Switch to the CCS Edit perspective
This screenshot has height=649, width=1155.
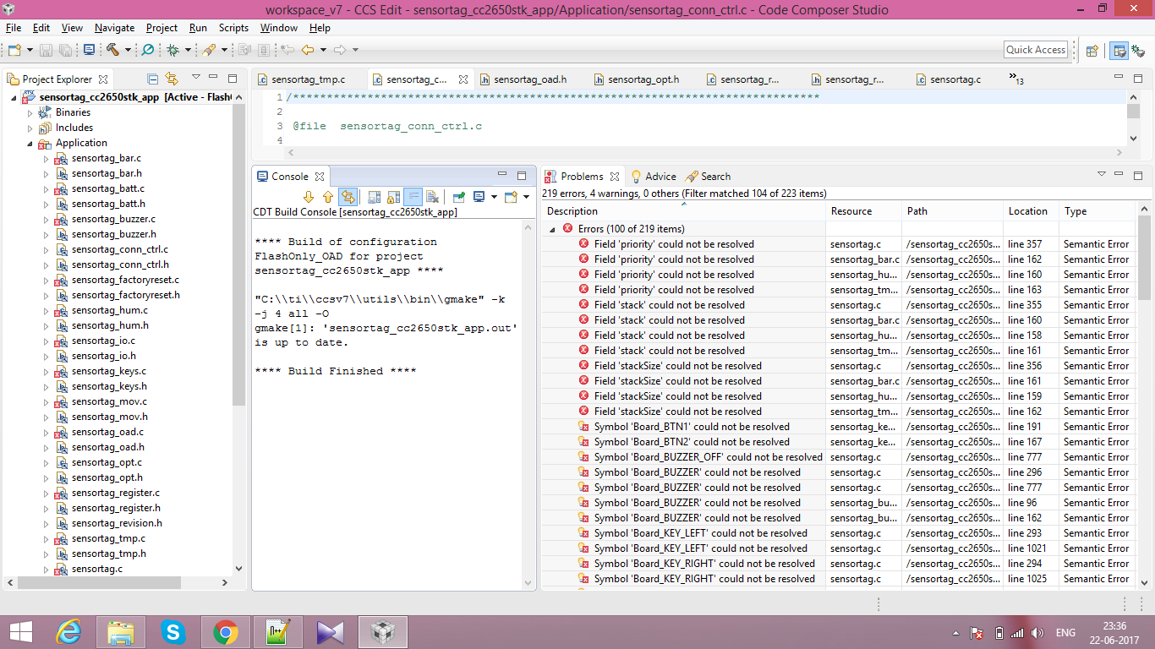point(1119,50)
